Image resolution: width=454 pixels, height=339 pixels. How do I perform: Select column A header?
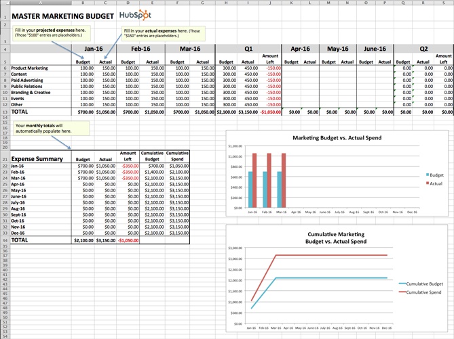[x=41, y=3]
